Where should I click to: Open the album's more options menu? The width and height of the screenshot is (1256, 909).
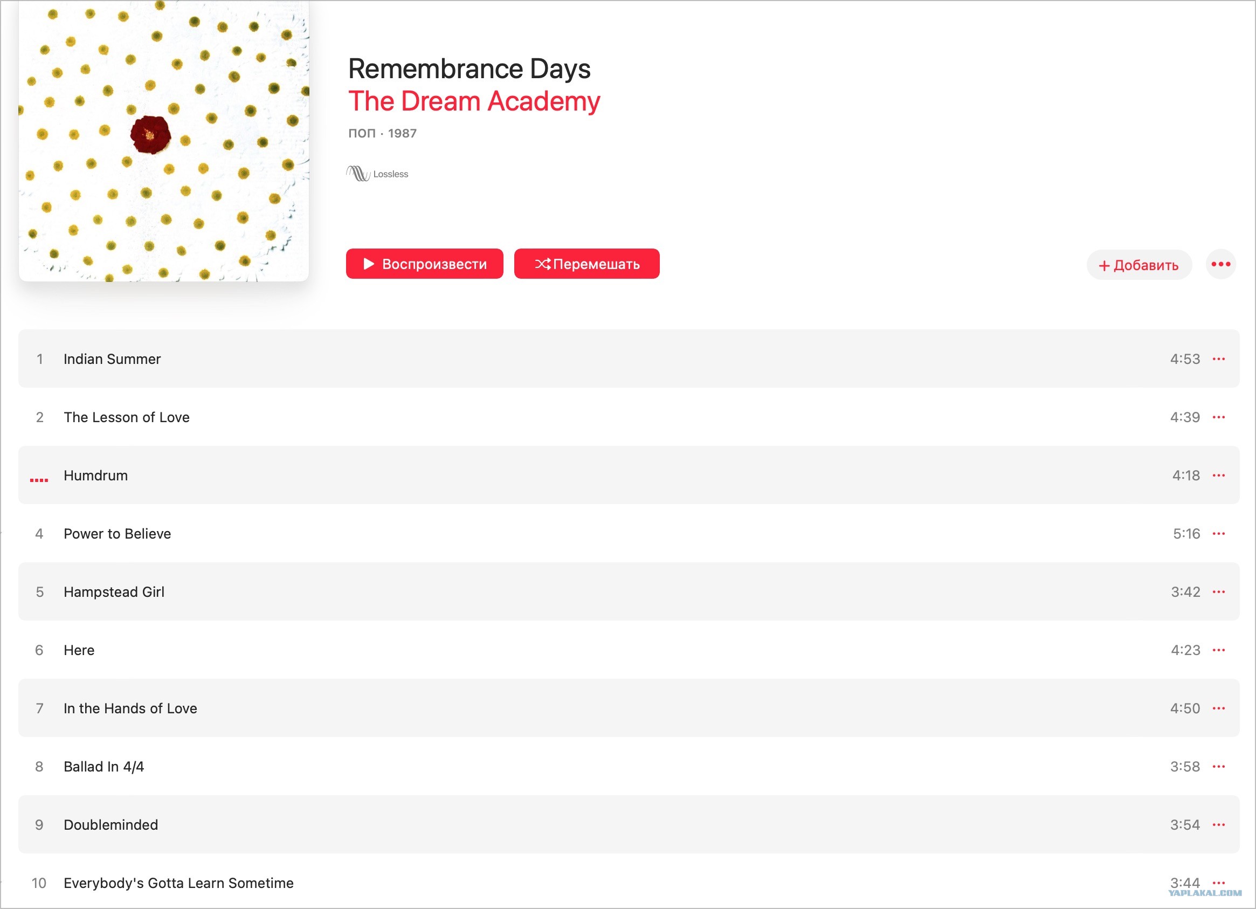click(x=1220, y=264)
